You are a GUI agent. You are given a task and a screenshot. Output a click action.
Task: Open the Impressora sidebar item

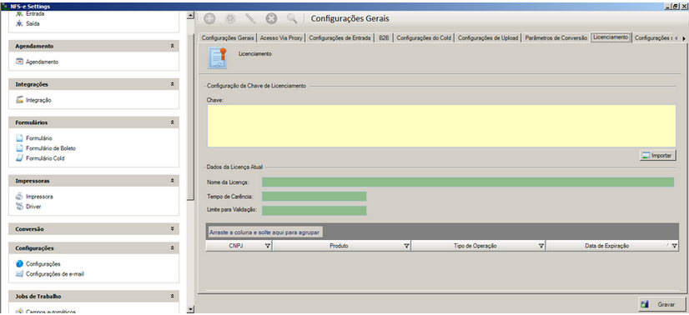pos(34,197)
